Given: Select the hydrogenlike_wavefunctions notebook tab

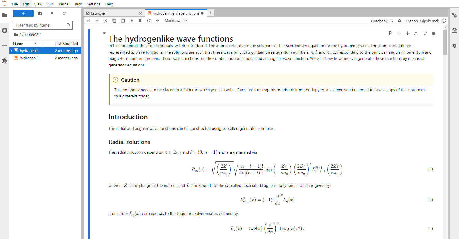Looking at the screenshot, I should (x=176, y=13).
